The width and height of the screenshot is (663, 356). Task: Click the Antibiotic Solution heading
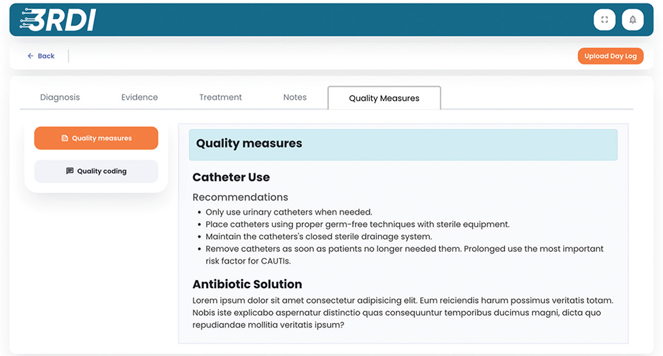point(247,284)
